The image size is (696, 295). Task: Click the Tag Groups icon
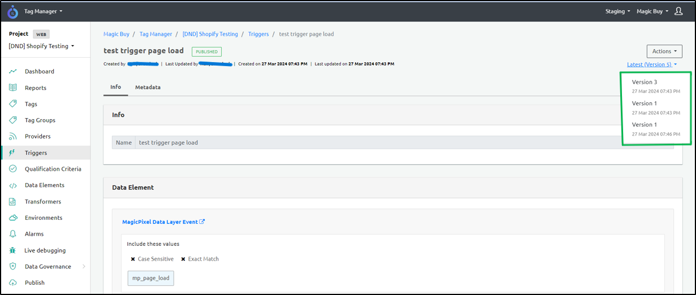point(12,120)
